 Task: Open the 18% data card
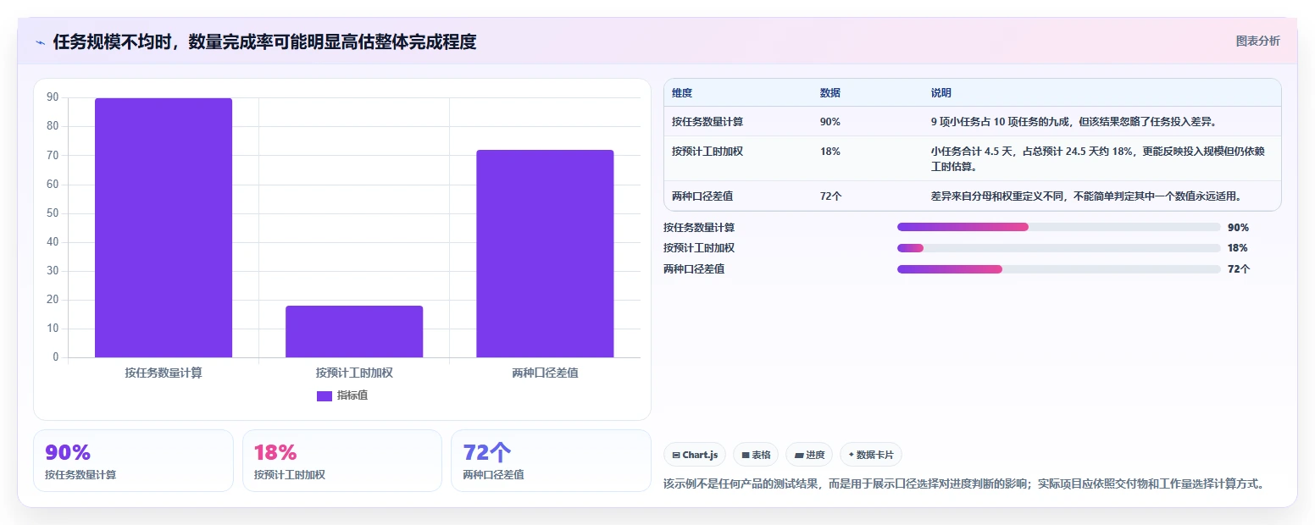(x=342, y=461)
